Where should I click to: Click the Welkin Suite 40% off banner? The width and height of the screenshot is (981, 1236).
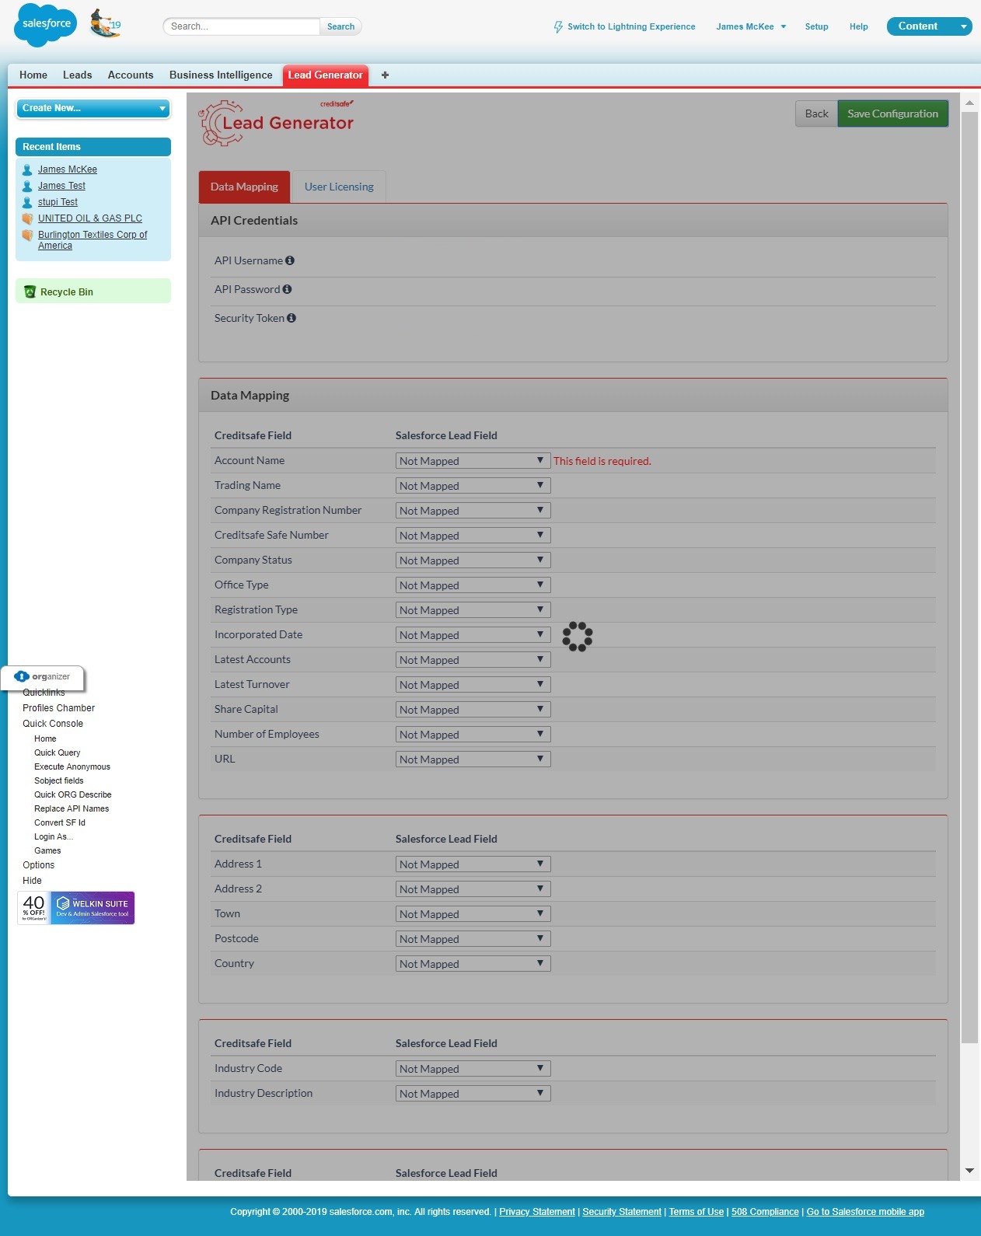pyautogui.click(x=76, y=908)
